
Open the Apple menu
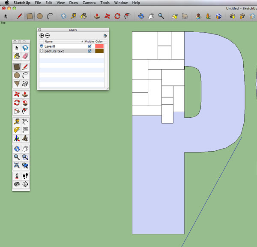[7, 3]
